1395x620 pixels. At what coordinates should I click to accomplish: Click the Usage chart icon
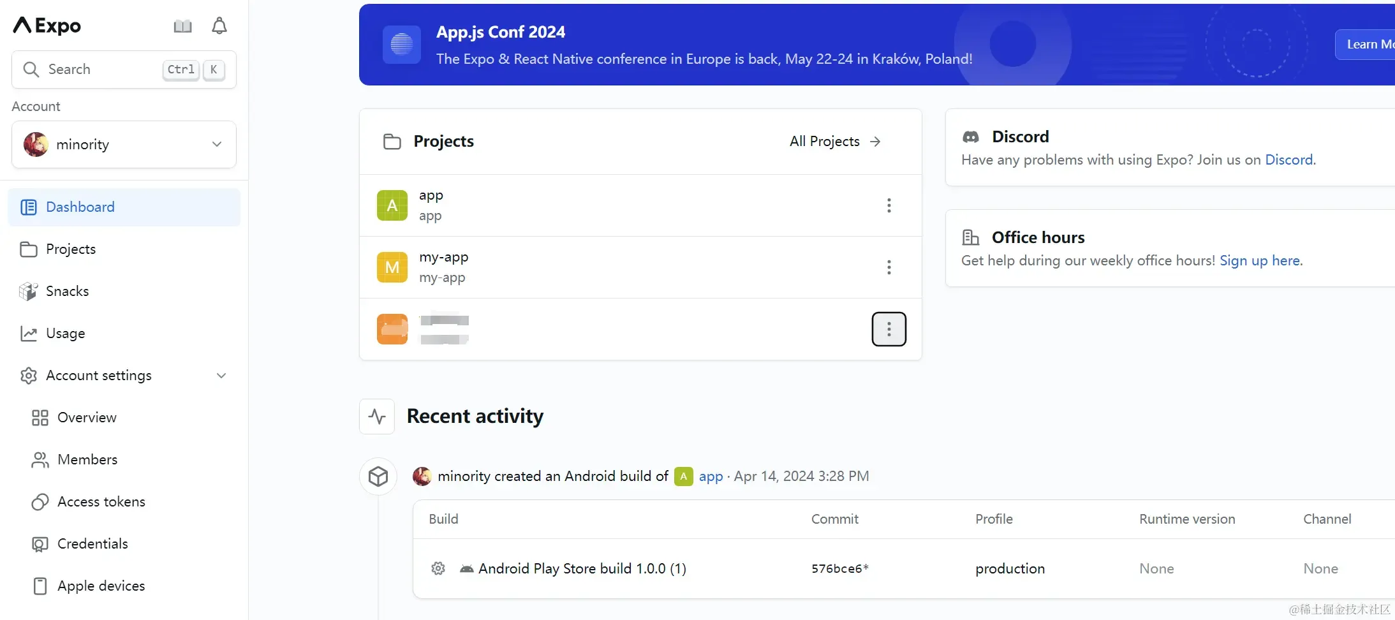29,334
